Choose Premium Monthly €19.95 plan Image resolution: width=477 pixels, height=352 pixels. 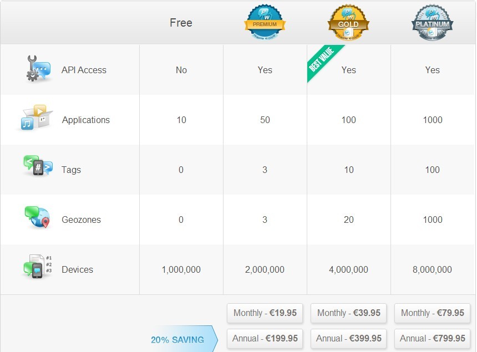click(265, 313)
